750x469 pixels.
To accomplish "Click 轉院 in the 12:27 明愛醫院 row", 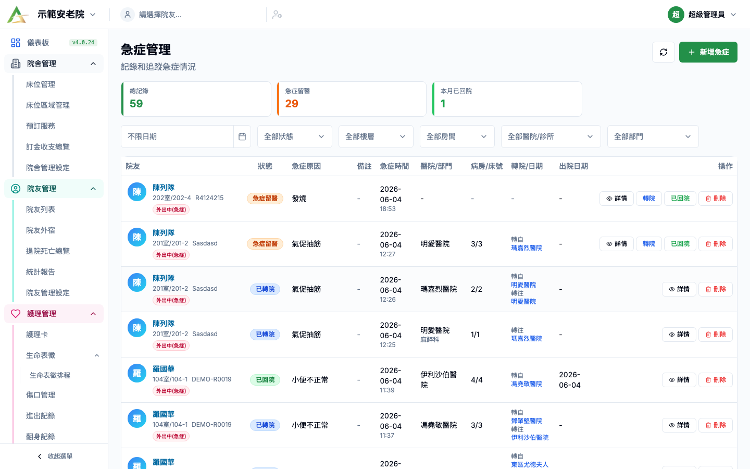I will (x=649, y=244).
